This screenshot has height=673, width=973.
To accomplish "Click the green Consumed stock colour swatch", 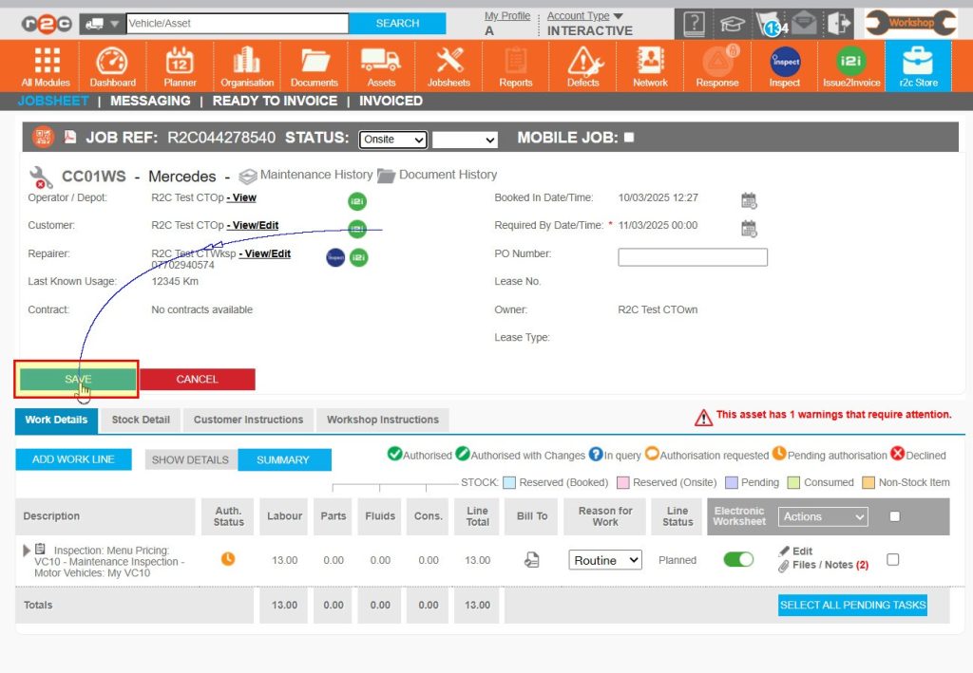I will click(793, 482).
